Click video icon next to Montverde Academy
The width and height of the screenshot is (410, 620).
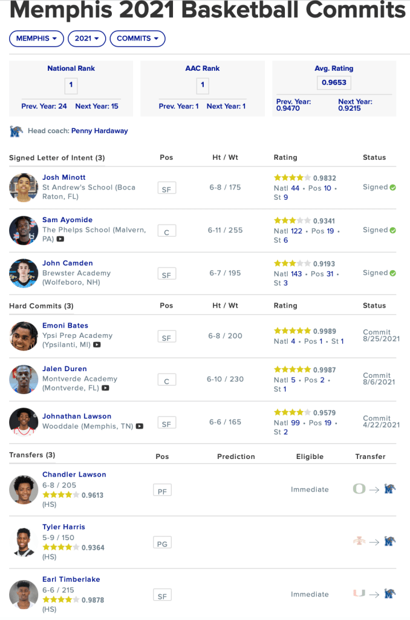tap(106, 388)
